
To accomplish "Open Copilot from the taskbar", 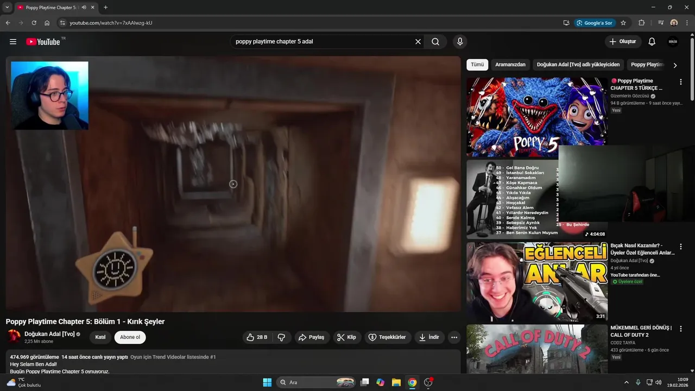I will (x=381, y=382).
